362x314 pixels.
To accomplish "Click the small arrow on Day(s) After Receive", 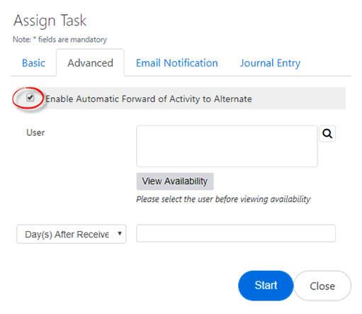I will pyautogui.click(x=120, y=233).
